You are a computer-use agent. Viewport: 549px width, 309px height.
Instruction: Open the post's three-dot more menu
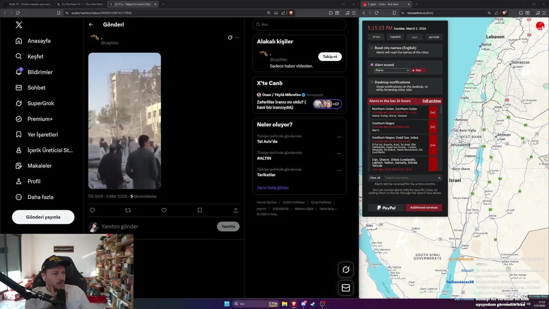(237, 37)
